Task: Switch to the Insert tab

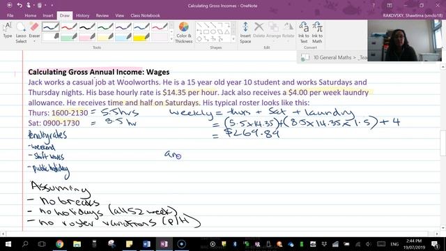Action: tap(48, 15)
